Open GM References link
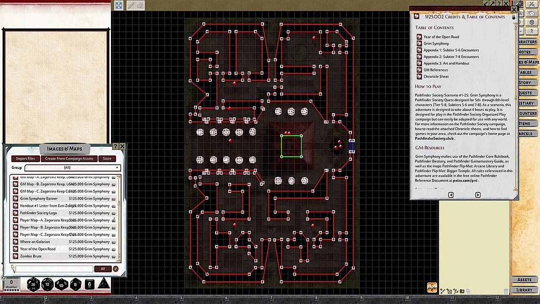Viewport: 540px width, 304px height. point(436,70)
